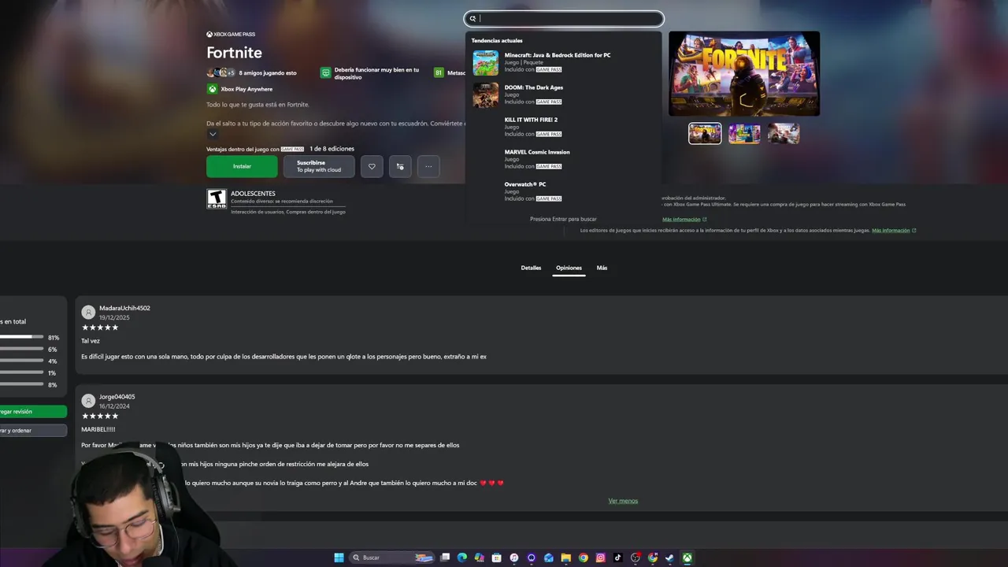Click the 'Tal vez' review title

pyautogui.click(x=91, y=341)
